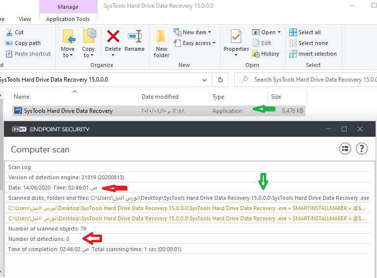Select the SysTools Hard Drive Data Recovery file
Viewport: 377px width, 278px height.
(x=68, y=111)
